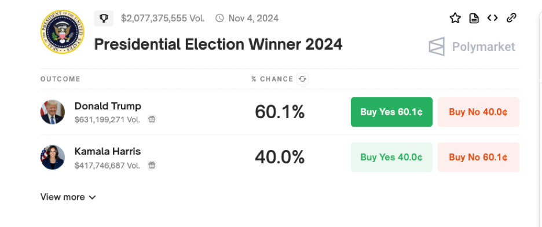Click the View more chevron arrow
The height and width of the screenshot is (227, 542).
(x=92, y=197)
